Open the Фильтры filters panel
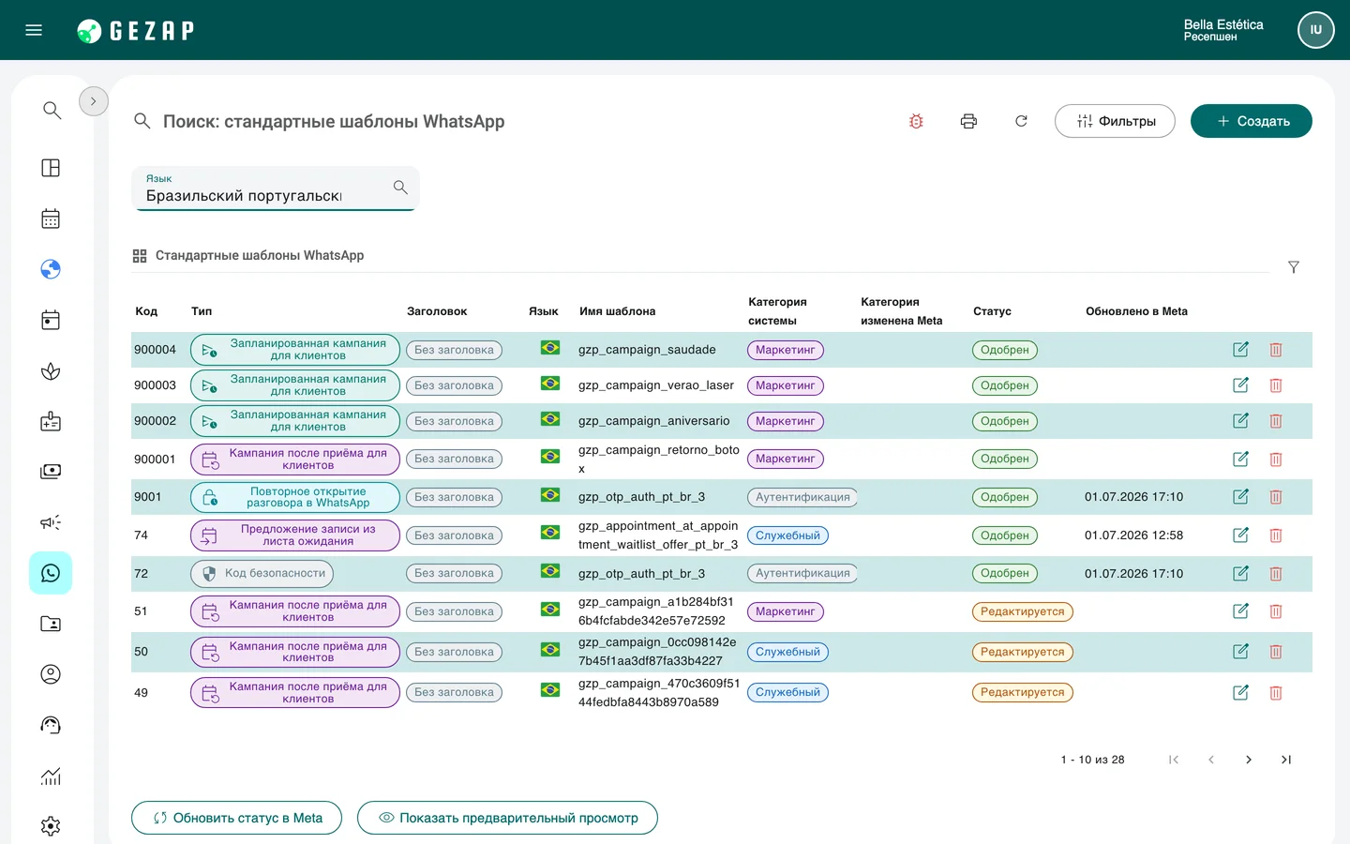The width and height of the screenshot is (1350, 844). point(1115,121)
